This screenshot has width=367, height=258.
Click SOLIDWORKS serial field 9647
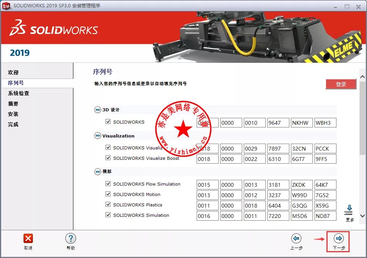[278, 123]
